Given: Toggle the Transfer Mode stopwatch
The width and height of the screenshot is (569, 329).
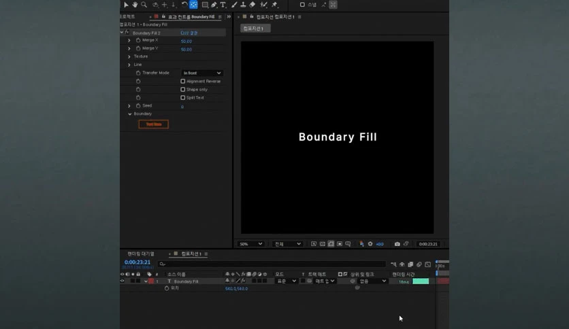Looking at the screenshot, I should click(138, 73).
